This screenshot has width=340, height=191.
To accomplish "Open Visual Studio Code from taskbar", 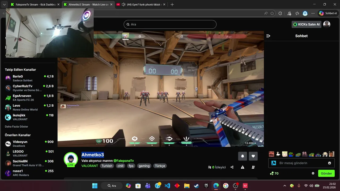I will coord(167,186).
